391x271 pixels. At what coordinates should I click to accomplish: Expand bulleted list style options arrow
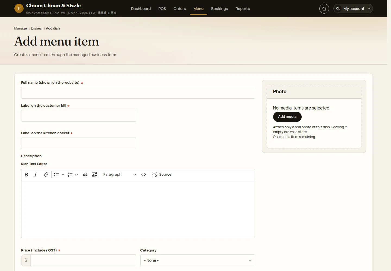pyautogui.click(x=63, y=175)
